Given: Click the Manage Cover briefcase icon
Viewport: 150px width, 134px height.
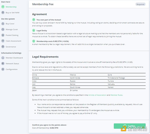Looking at the screenshot, I should tap(3, 29).
